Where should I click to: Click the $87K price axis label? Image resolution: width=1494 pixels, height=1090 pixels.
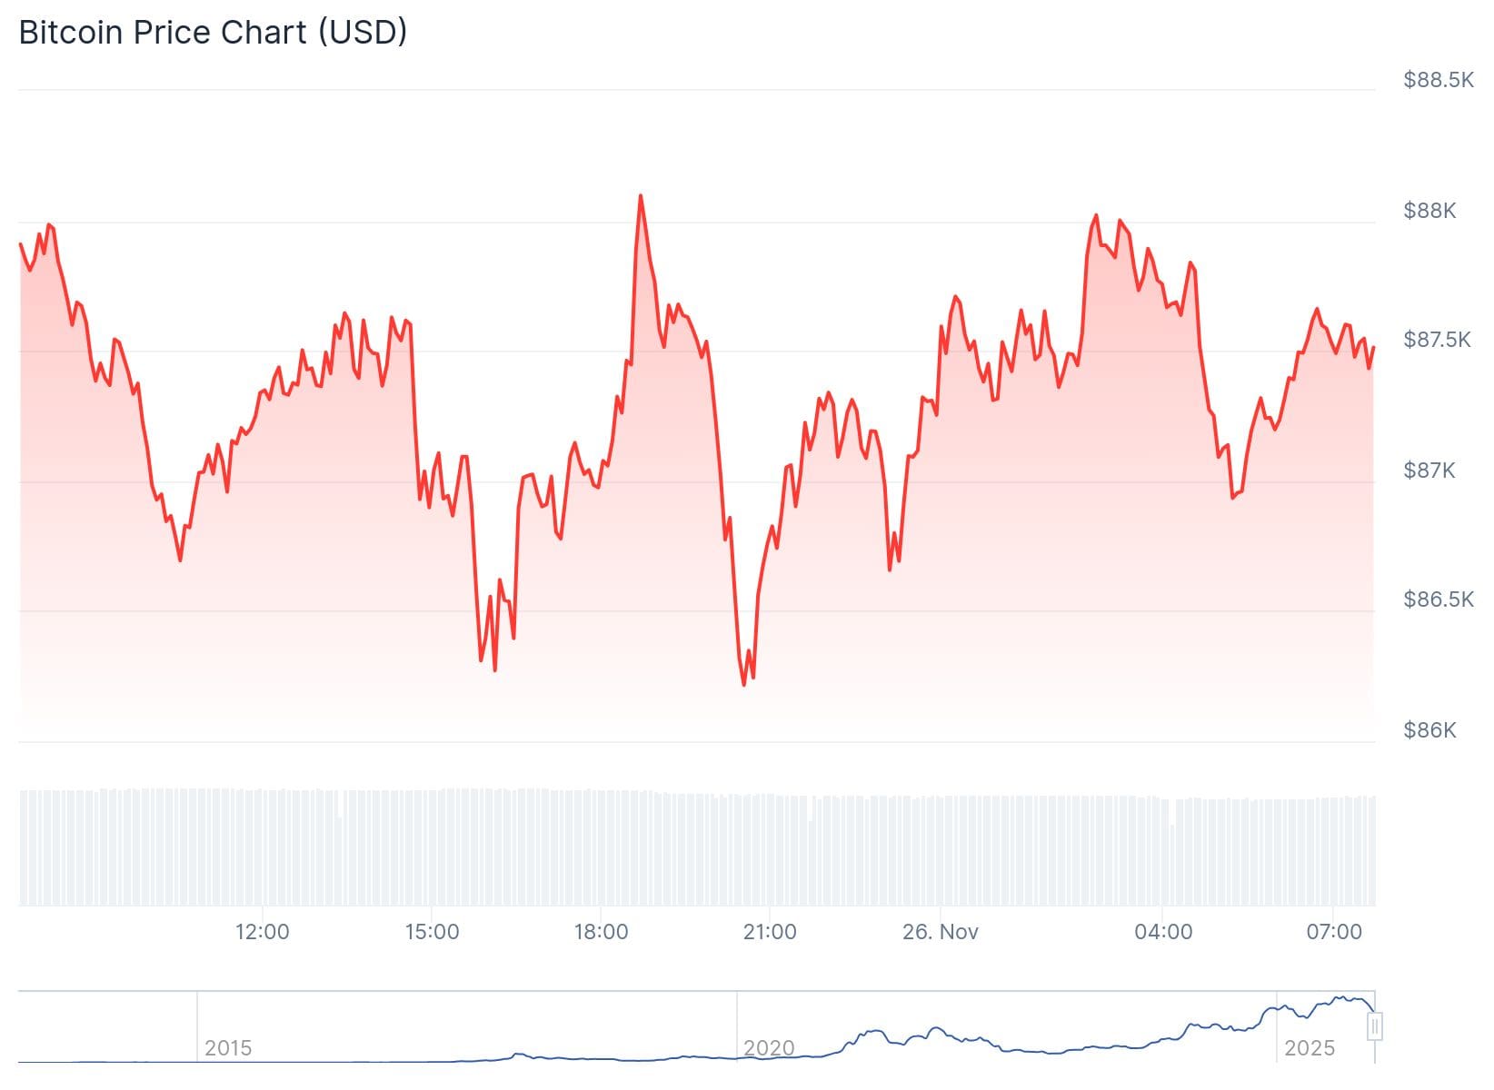pos(1429,471)
